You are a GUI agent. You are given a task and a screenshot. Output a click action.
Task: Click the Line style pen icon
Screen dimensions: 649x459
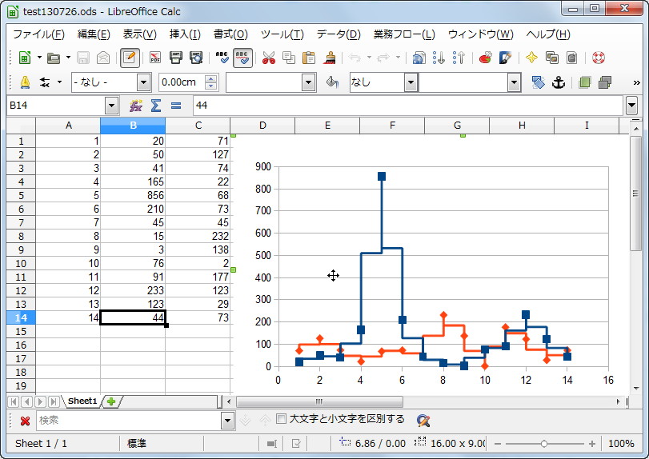pyautogui.click(x=26, y=82)
